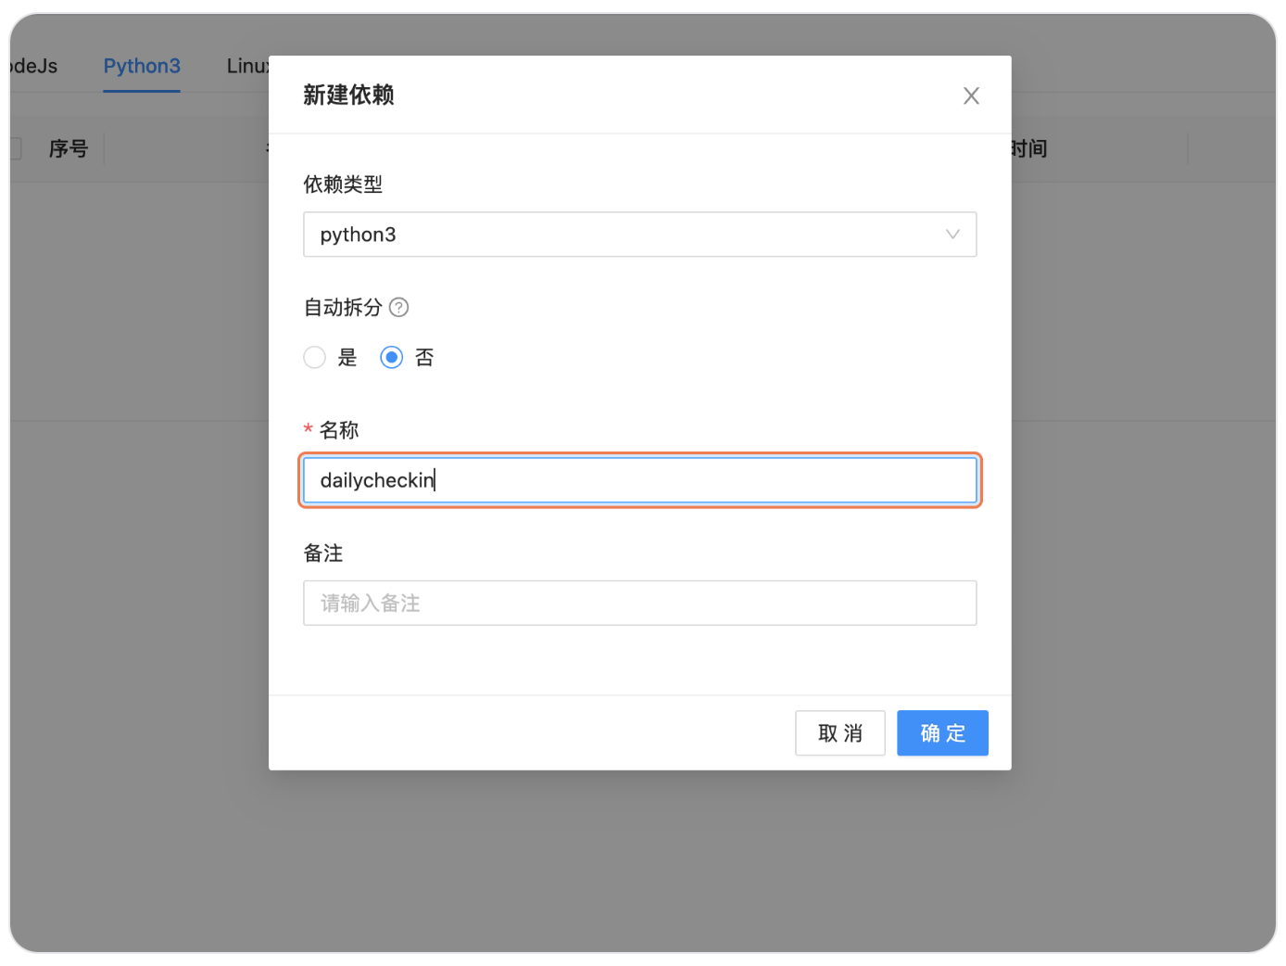Focus the 名称 field containing dailycheckin
The image size is (1286, 966).
click(639, 480)
